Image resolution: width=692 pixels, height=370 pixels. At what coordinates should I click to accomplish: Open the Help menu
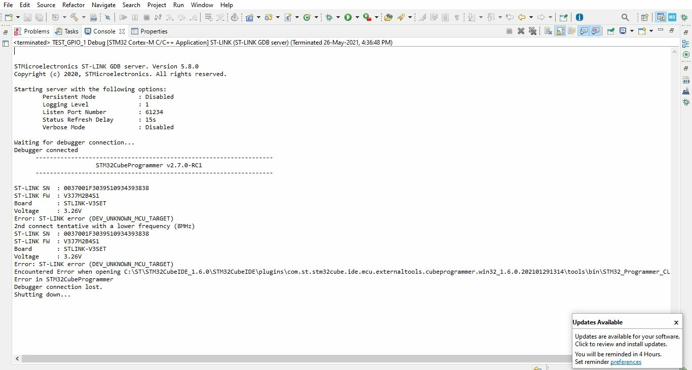click(x=226, y=5)
